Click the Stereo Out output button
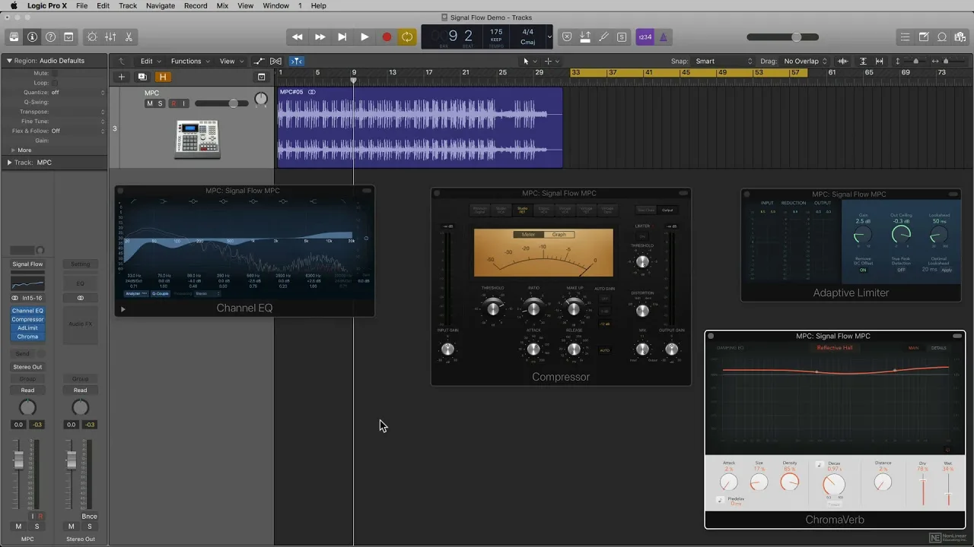This screenshot has height=547, width=974. tap(27, 367)
